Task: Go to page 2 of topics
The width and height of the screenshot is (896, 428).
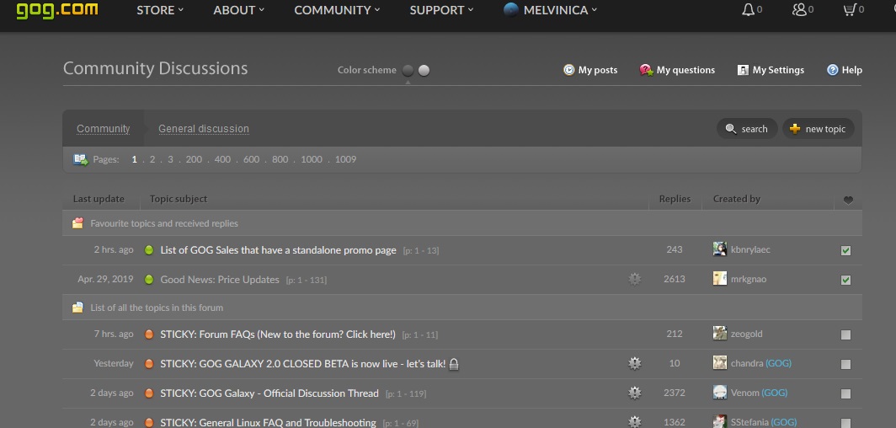Action: point(152,159)
